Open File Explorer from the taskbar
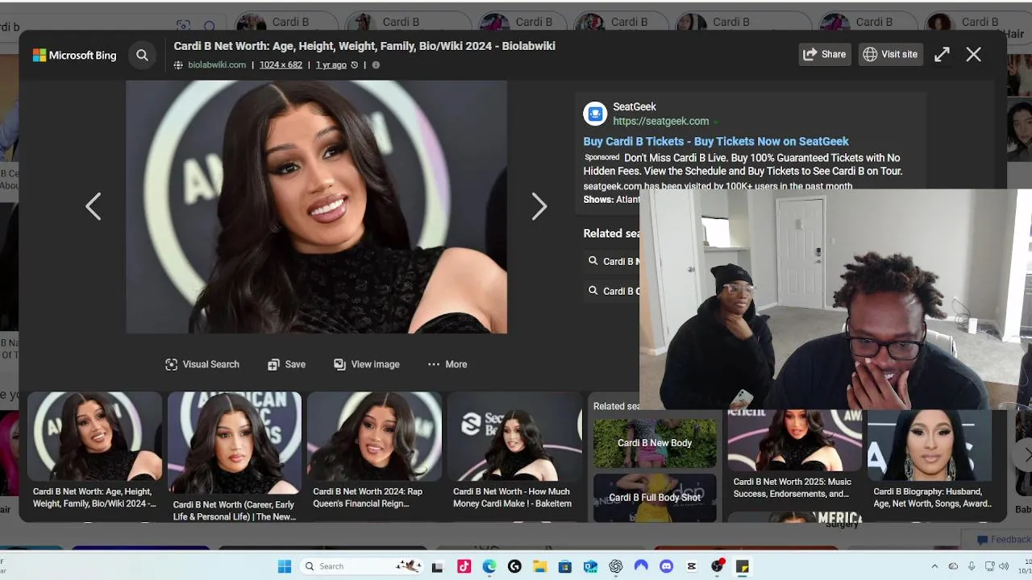 [x=539, y=567]
